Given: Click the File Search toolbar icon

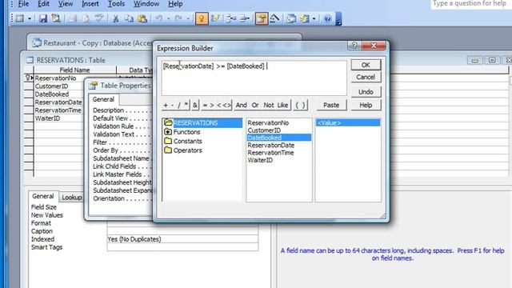Looking at the screenshot, I should [x=56, y=18].
